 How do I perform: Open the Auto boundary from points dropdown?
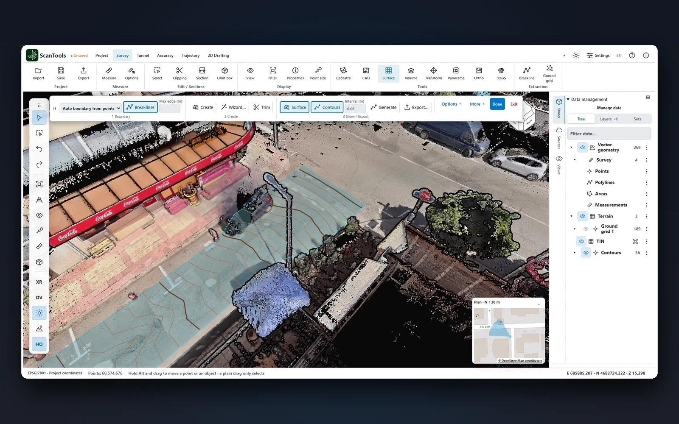pos(91,109)
